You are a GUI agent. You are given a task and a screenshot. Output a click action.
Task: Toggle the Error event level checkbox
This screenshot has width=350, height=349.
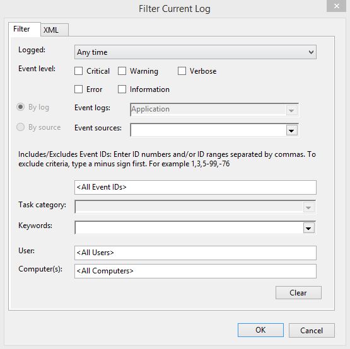[x=78, y=89]
